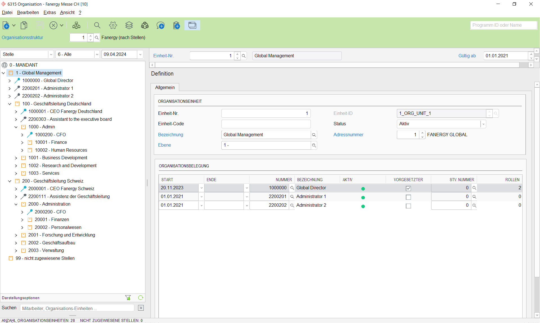This screenshot has width=540, height=323.
Task: Uncheck Vorgesetzter for Global Director
Action: click(408, 188)
